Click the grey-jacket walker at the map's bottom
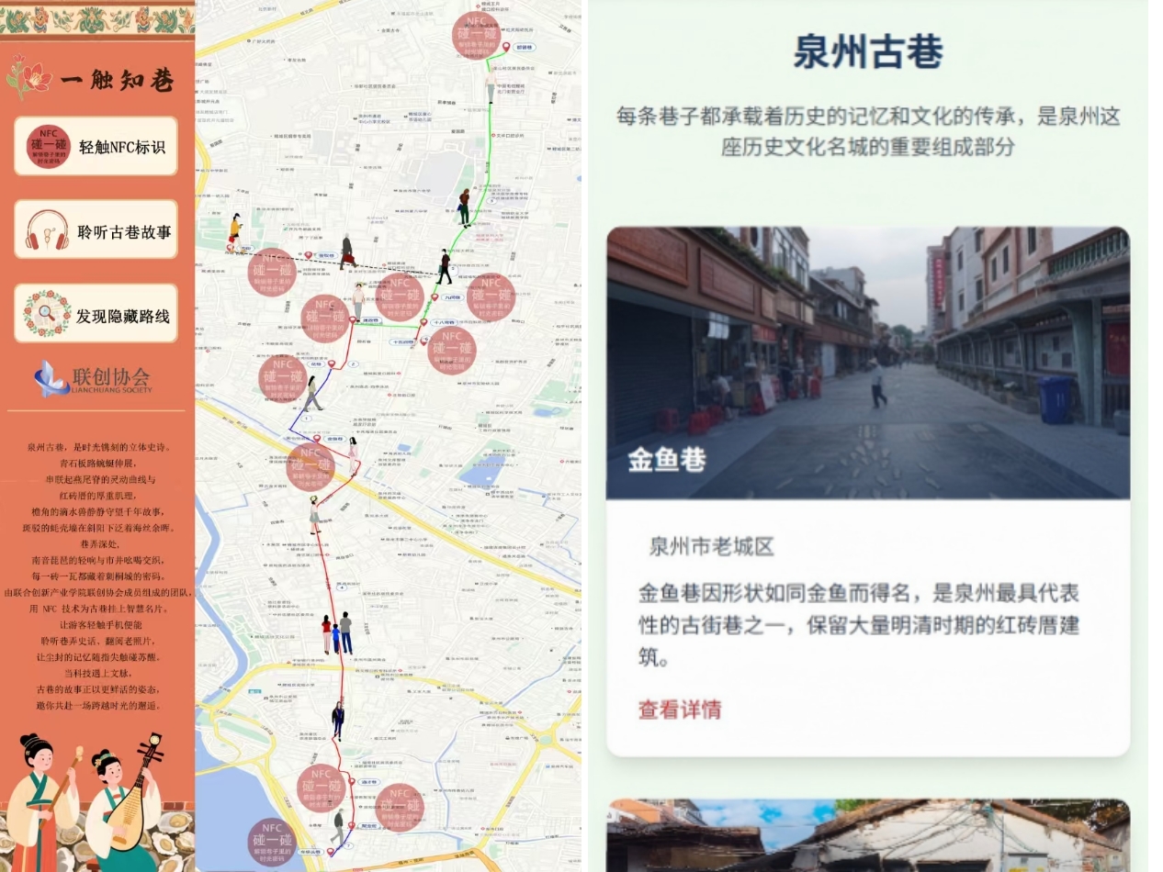This screenshot has height=872, width=1163. pyautogui.click(x=338, y=824)
